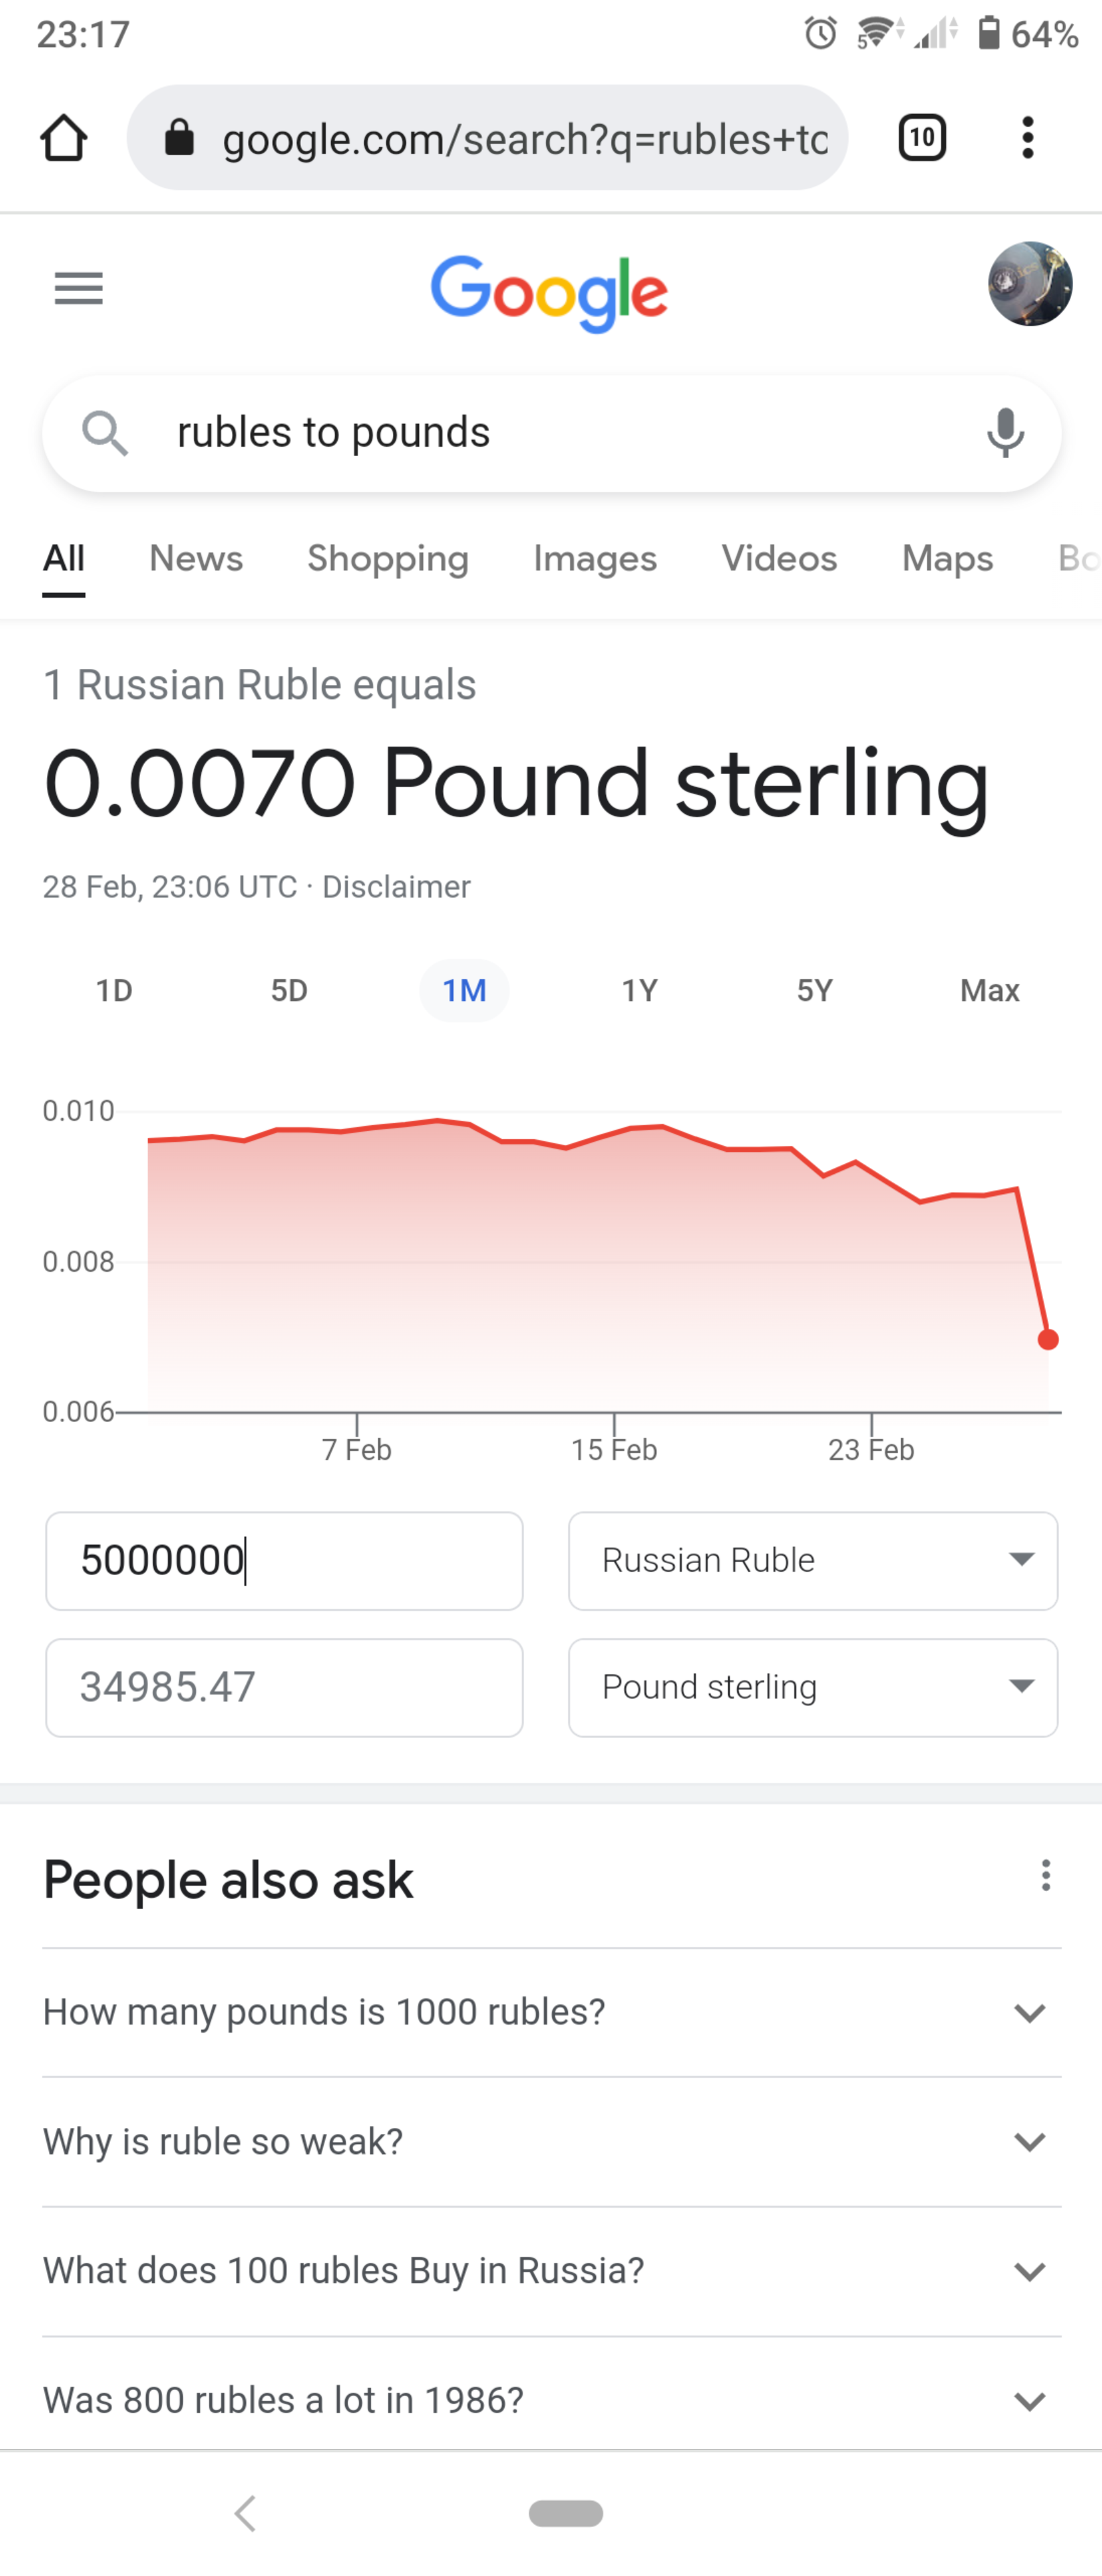Switch to the Images tab

click(x=595, y=558)
